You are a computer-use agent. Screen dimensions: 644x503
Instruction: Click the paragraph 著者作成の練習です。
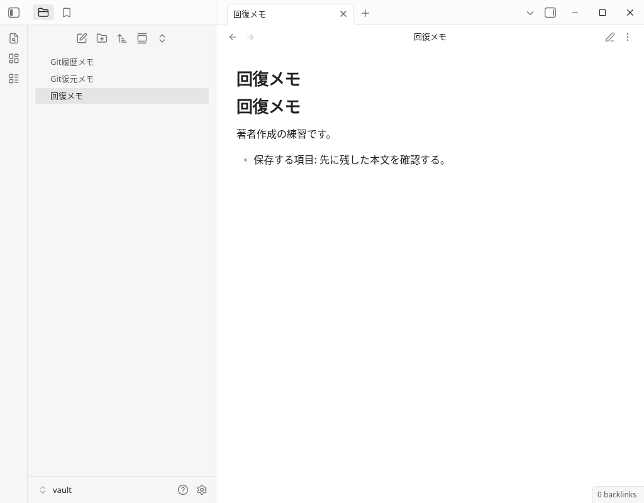coord(284,135)
